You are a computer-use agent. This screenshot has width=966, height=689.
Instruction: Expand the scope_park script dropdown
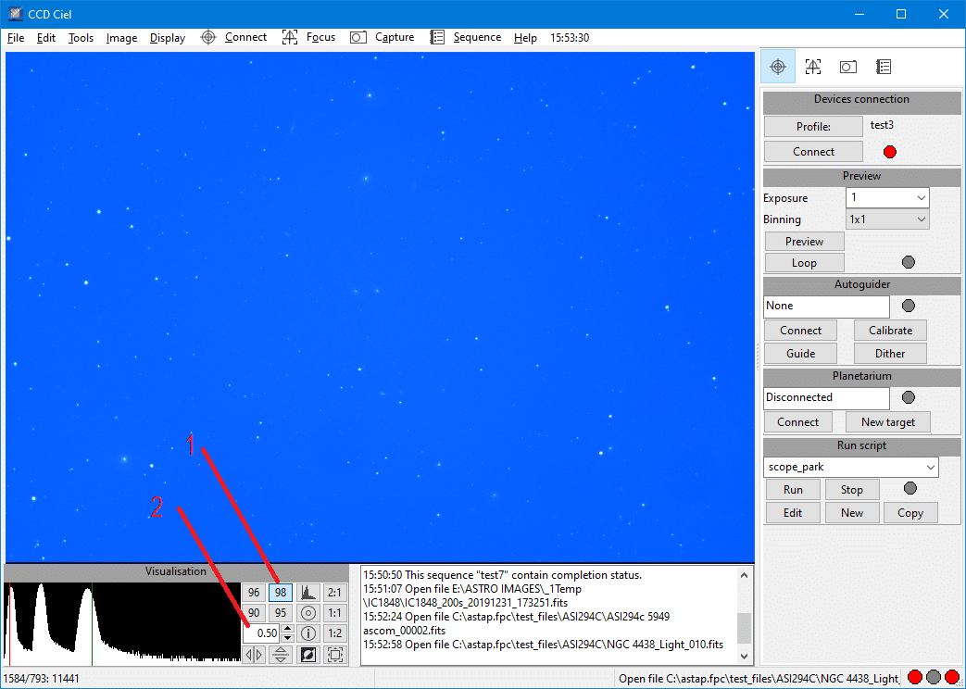(x=930, y=467)
